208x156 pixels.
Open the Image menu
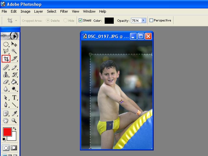25,12
